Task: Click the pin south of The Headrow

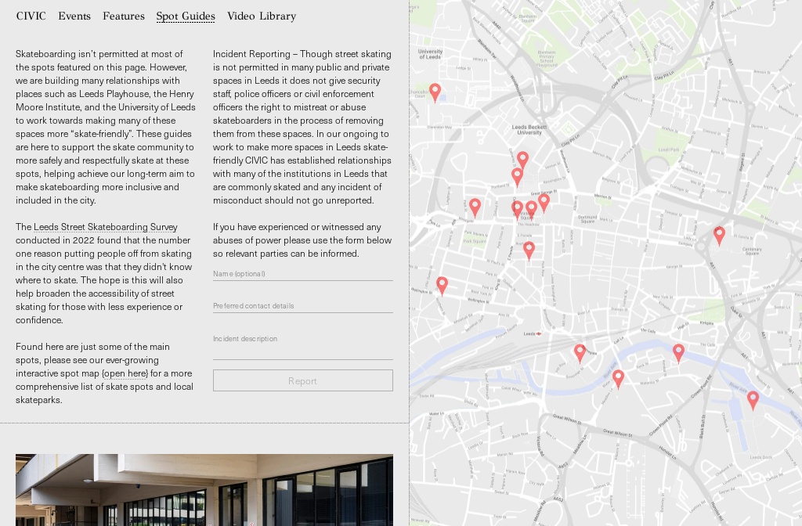Action: pyautogui.click(x=529, y=250)
